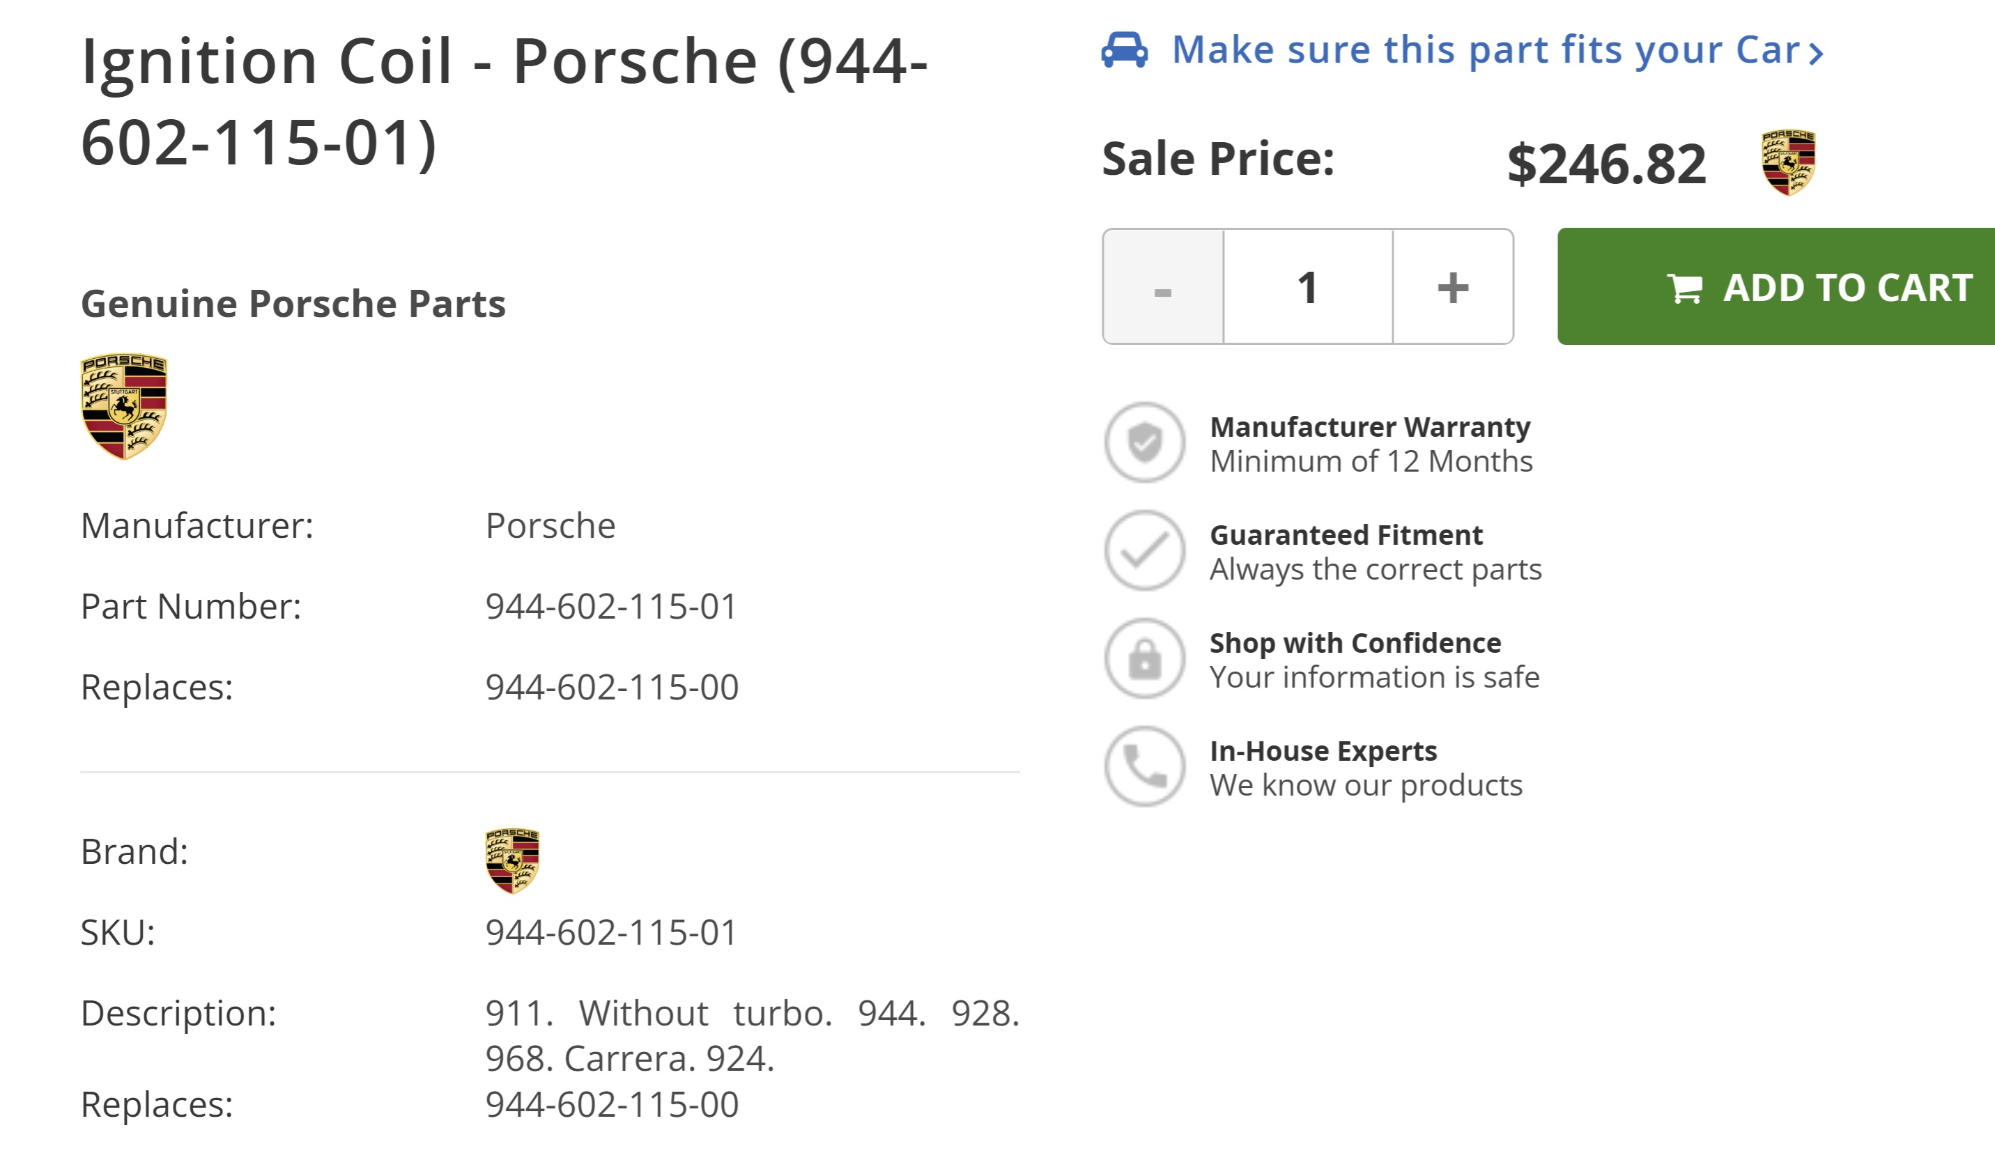
Task: Expand the chevron after fits your Car
Action: tap(1816, 53)
